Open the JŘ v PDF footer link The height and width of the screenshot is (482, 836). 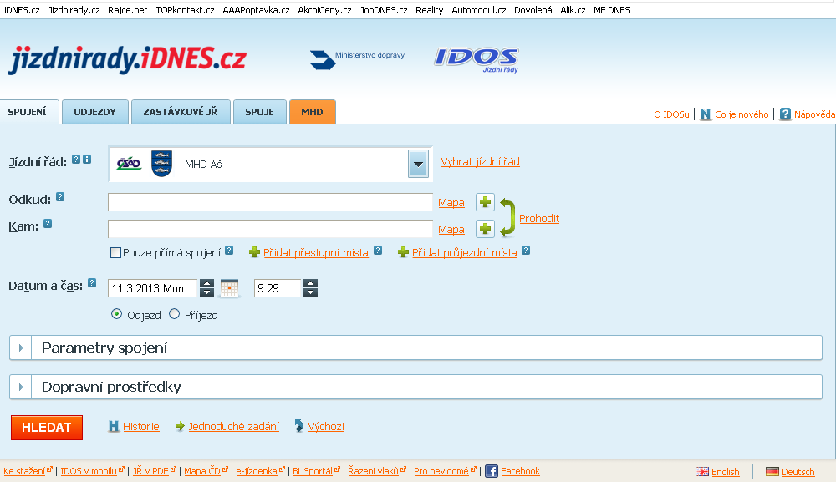[x=150, y=471]
